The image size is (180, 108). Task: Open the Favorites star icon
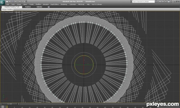point(166,1)
